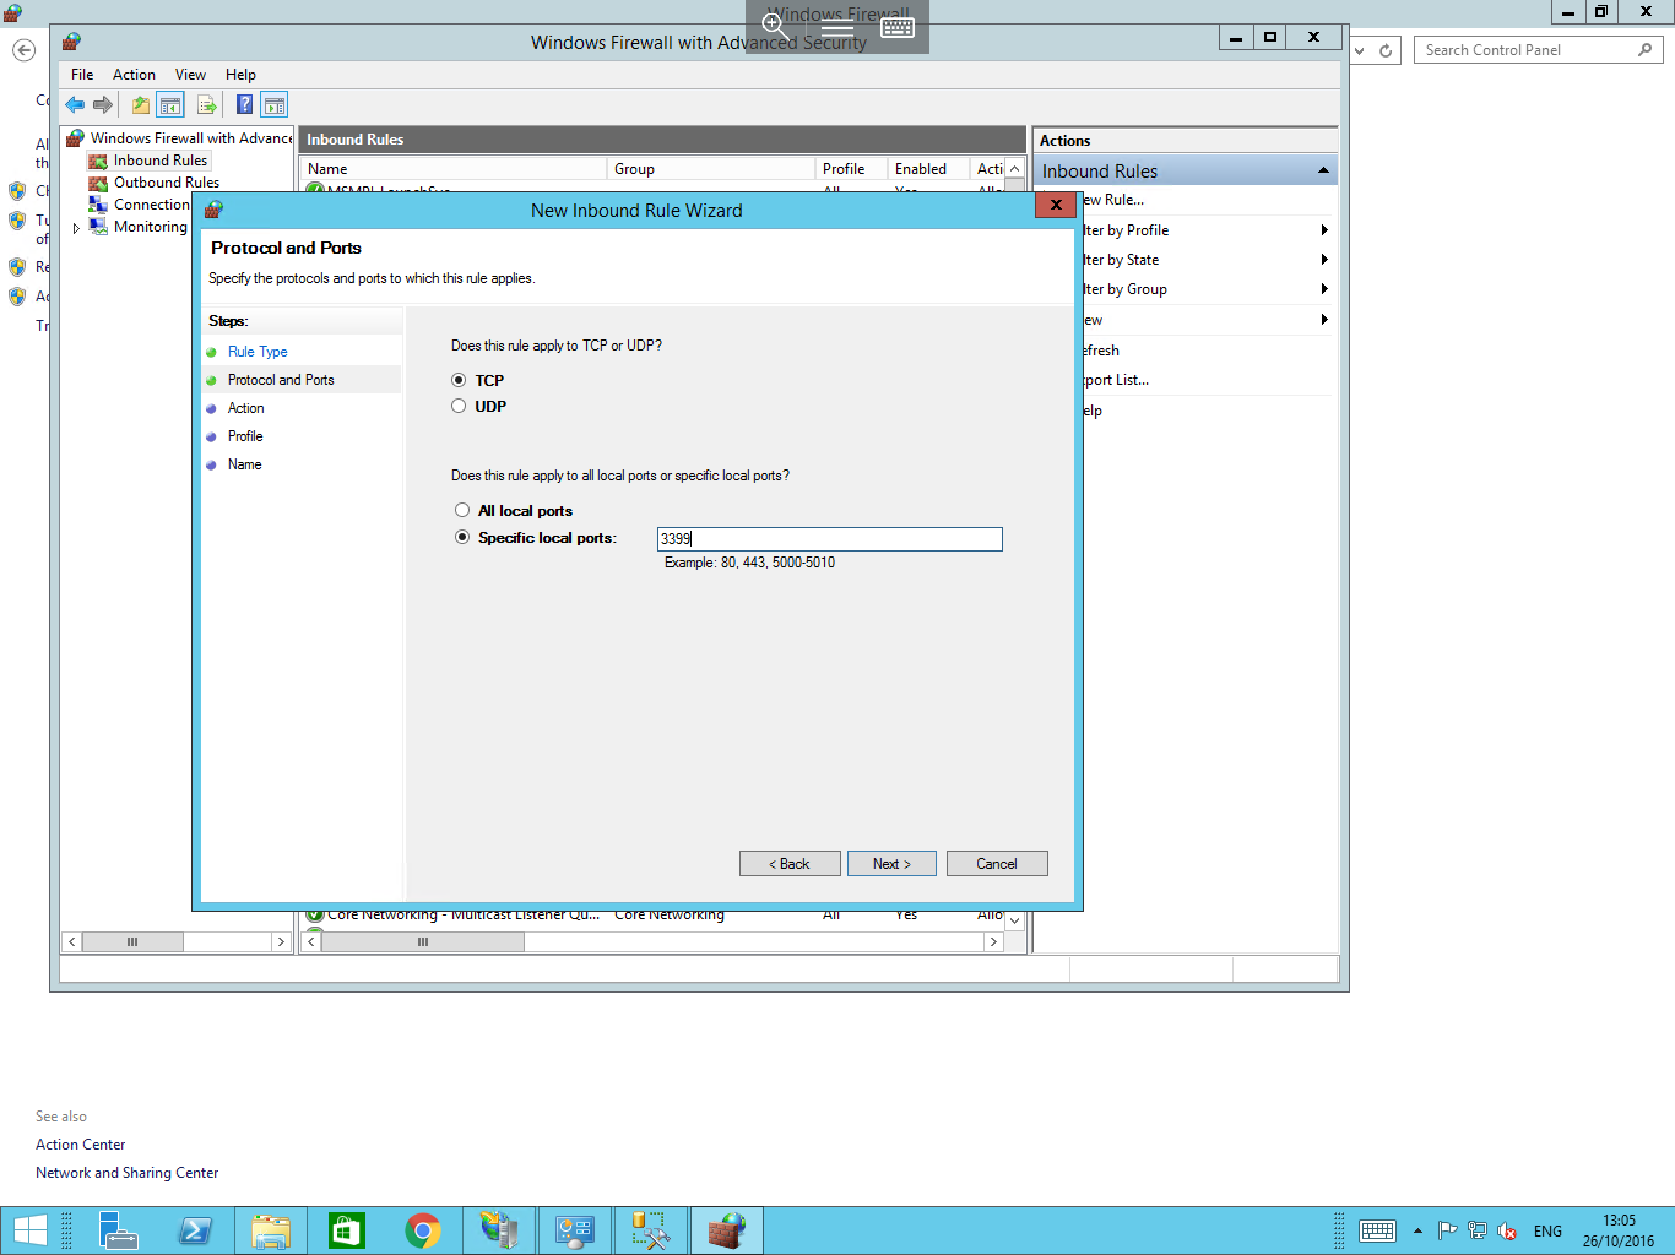Click the Up One Level folder toolbar icon
Image resolution: width=1675 pixels, height=1255 pixels.
[140, 104]
